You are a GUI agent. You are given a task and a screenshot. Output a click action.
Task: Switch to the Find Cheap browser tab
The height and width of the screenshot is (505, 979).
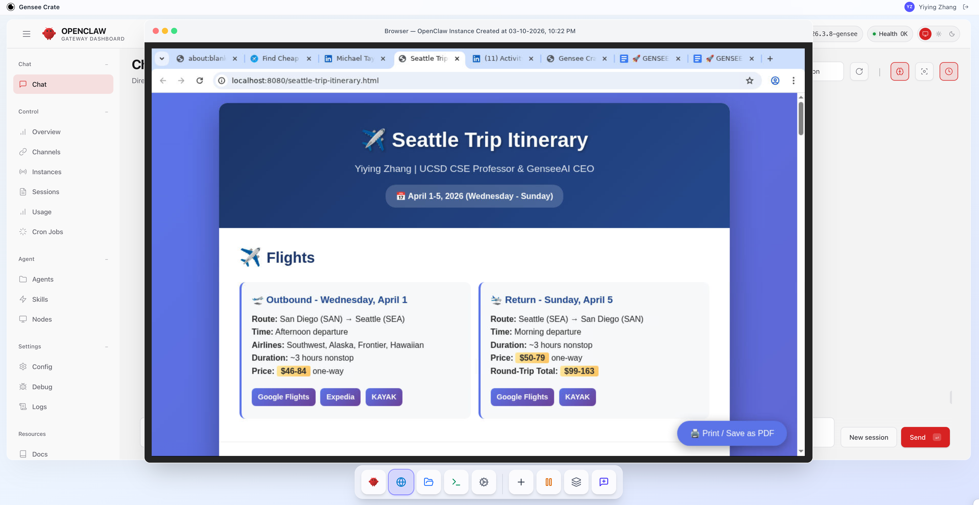[x=280, y=58]
